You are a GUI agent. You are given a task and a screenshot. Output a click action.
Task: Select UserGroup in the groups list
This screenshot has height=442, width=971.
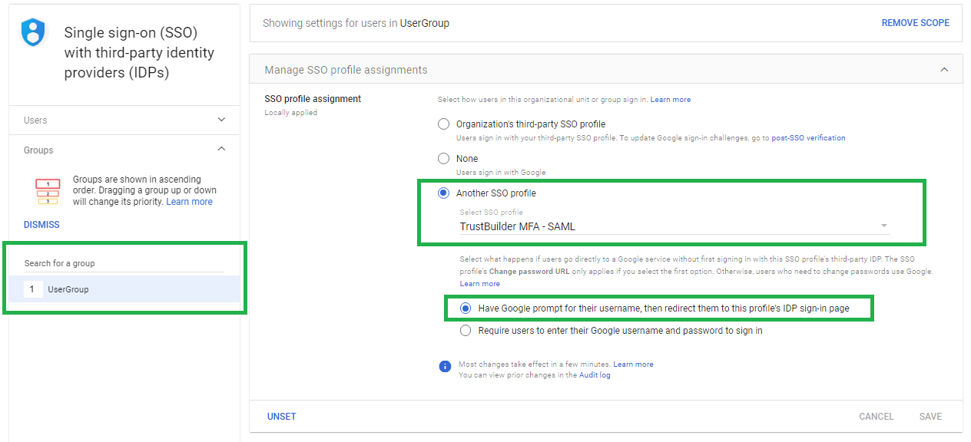[68, 289]
